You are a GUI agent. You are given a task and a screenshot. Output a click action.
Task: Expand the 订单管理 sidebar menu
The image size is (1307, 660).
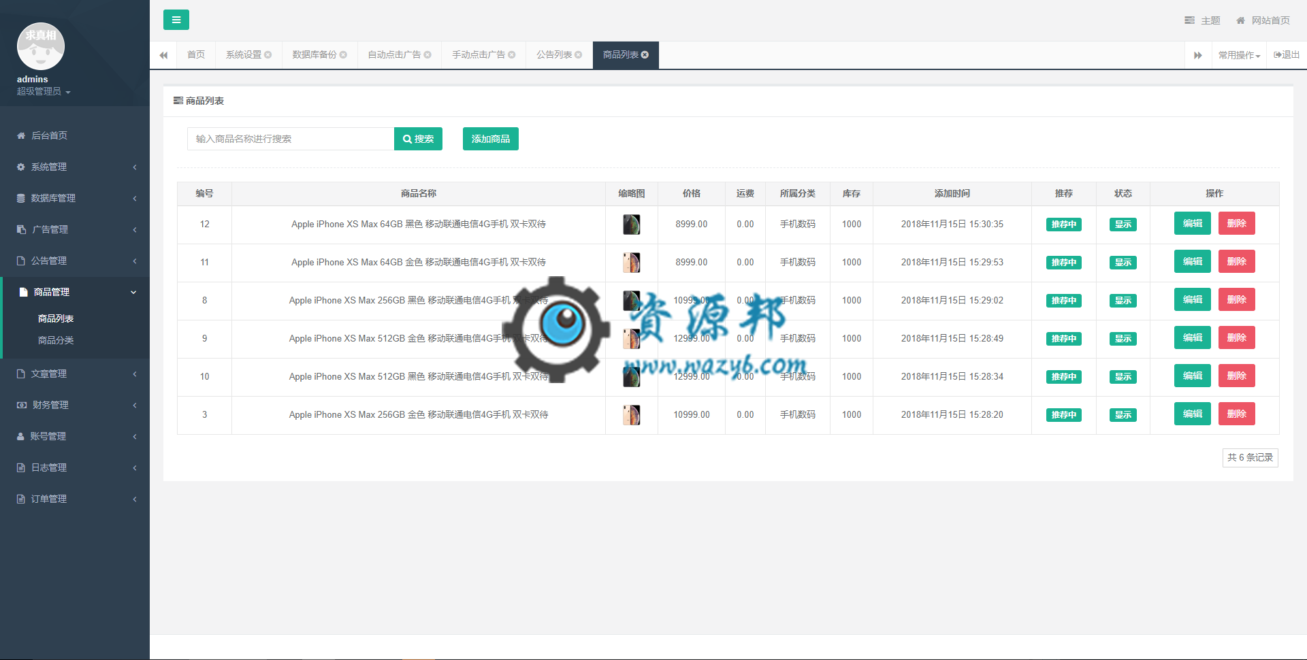(x=75, y=499)
